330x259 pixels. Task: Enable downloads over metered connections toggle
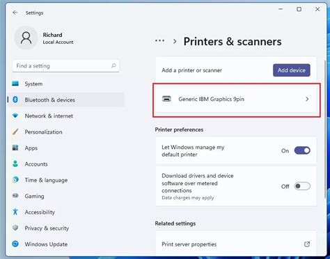click(x=302, y=186)
